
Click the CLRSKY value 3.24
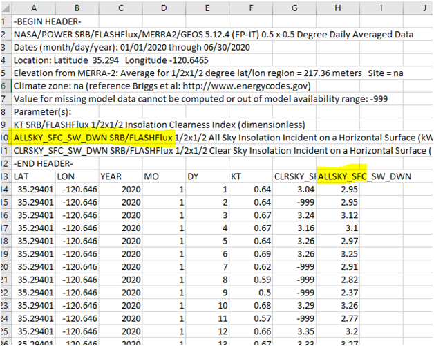point(294,215)
